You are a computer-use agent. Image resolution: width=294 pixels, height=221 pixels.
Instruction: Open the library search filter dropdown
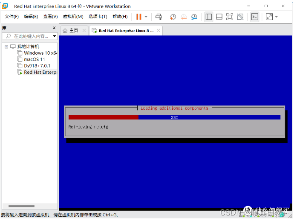pyautogui.click(x=55, y=36)
